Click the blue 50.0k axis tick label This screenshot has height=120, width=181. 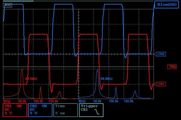pos(97,101)
